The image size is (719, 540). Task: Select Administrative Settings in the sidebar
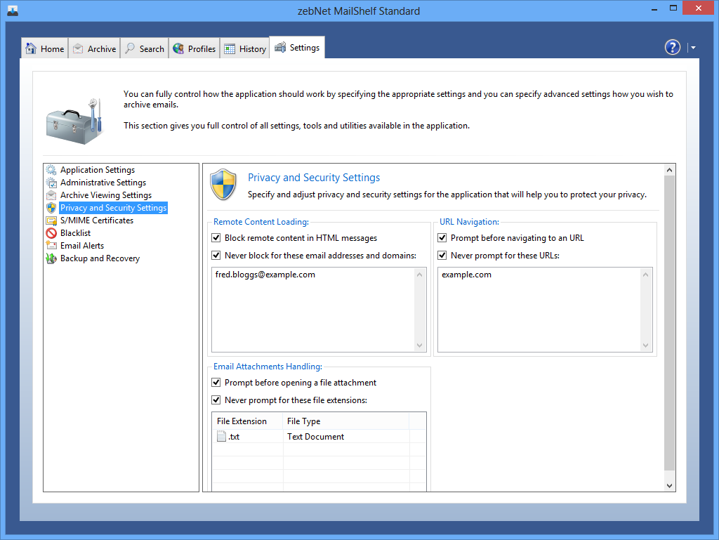click(x=103, y=183)
